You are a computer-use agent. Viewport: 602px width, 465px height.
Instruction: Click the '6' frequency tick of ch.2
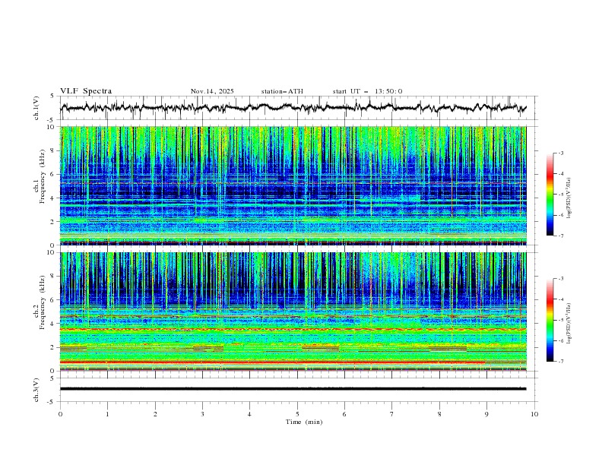pos(54,299)
